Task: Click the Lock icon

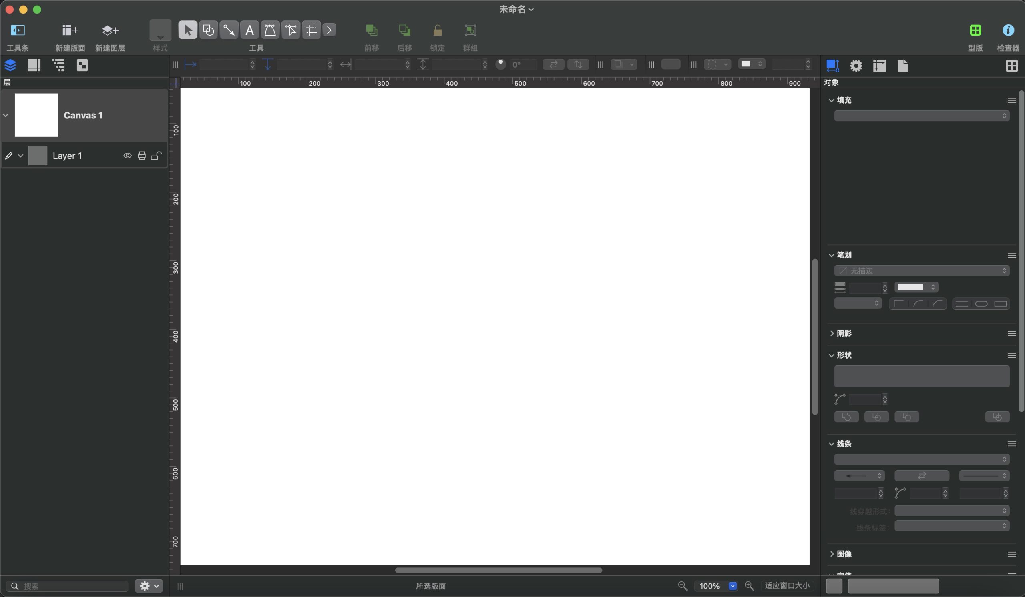Action: pyautogui.click(x=437, y=30)
